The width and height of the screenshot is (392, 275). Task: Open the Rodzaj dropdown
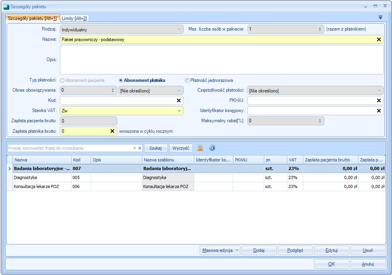[x=179, y=30]
